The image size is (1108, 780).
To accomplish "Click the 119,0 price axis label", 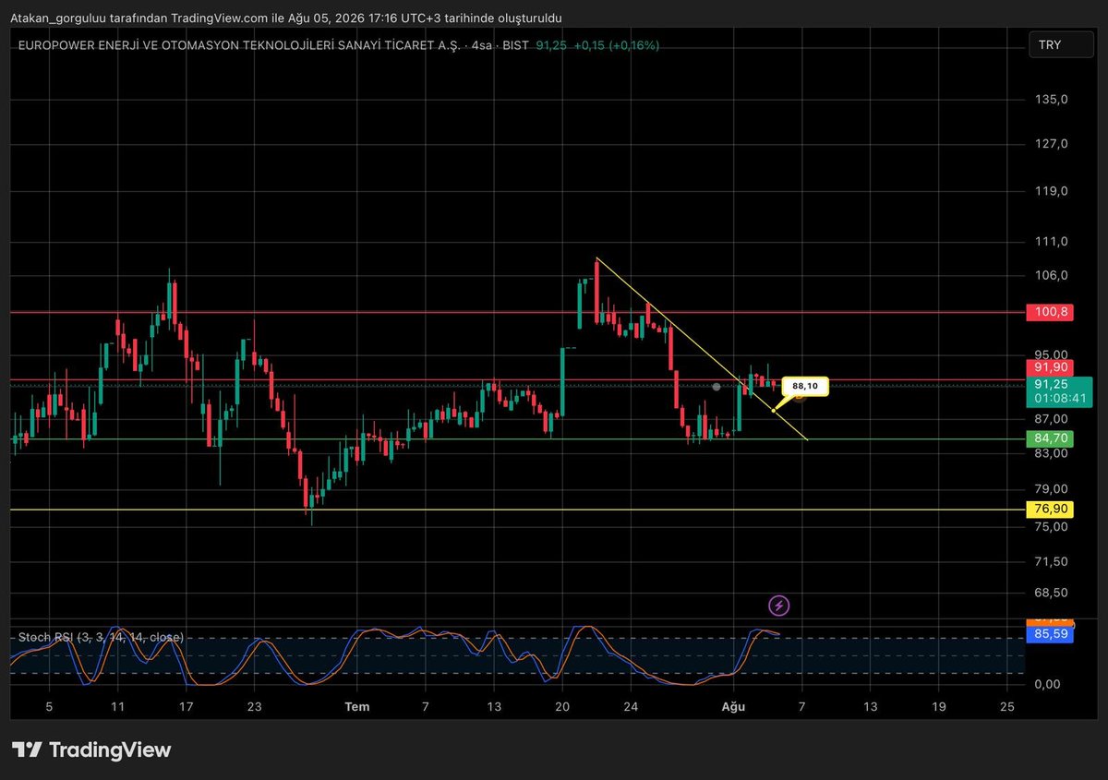I will coord(1052,191).
